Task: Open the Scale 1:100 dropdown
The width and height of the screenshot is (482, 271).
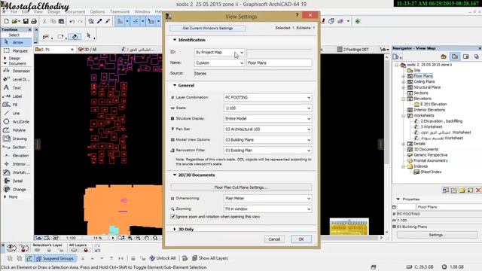Action: click(268, 108)
